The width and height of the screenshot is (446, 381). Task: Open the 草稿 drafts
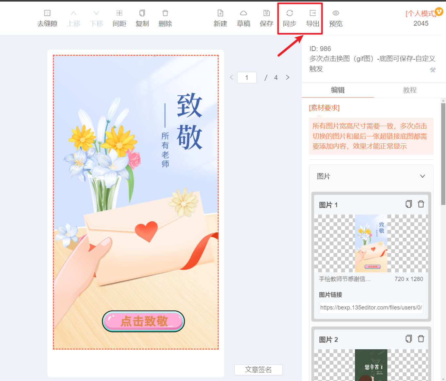point(244,18)
